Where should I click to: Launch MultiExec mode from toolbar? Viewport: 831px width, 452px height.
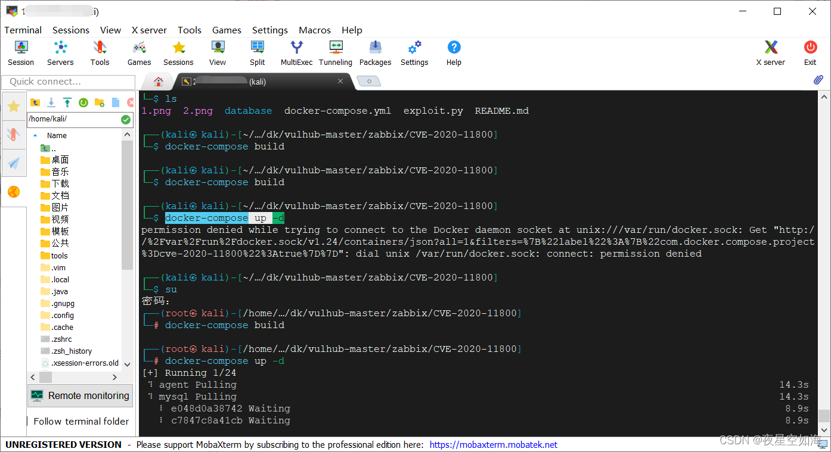[296, 52]
